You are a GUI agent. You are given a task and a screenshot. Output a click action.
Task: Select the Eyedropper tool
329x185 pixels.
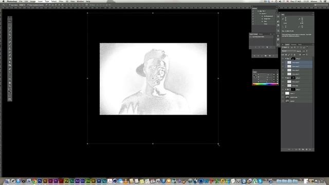point(10,38)
